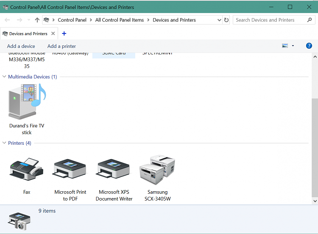
Task: Navigate forward with the forward arrow
Action: pos(20,20)
